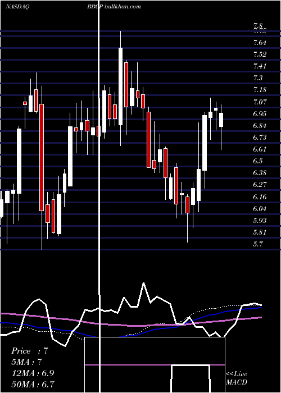Screen dimensions: 281x393
Task: Click the 6.5 price axis label
Action: click(x=258, y=161)
